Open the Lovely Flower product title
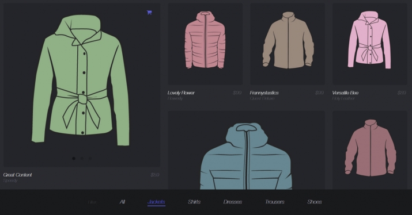This screenshot has width=412, height=215. point(181,93)
